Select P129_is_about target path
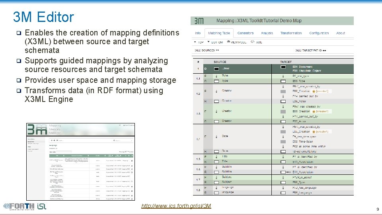This screenshot has height=215, width=382. (302, 178)
